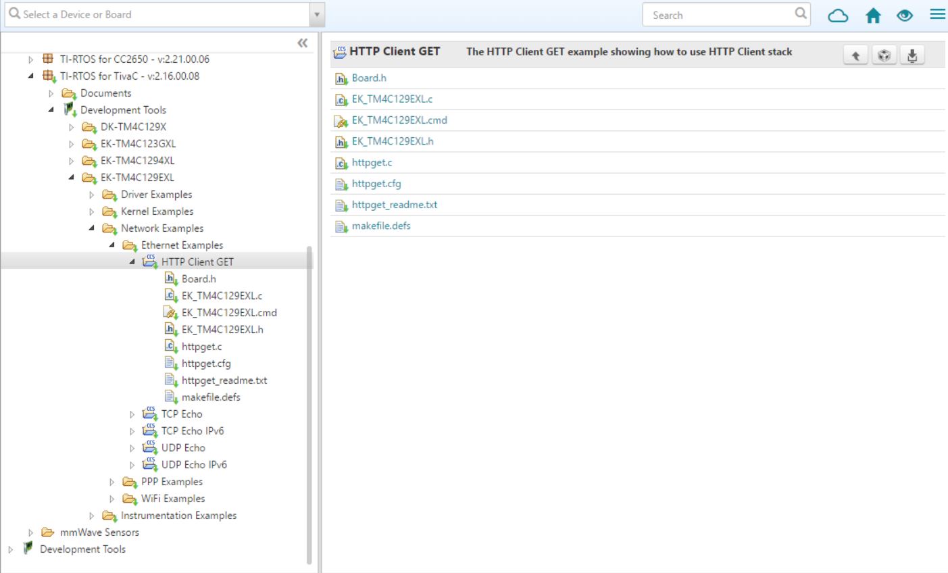Viewport: 948px width, 573px height.
Task: Go to the home page icon
Action: coord(873,15)
